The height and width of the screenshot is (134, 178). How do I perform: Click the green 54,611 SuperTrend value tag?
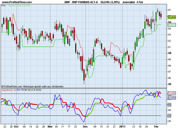pyautogui.click(x=172, y=25)
